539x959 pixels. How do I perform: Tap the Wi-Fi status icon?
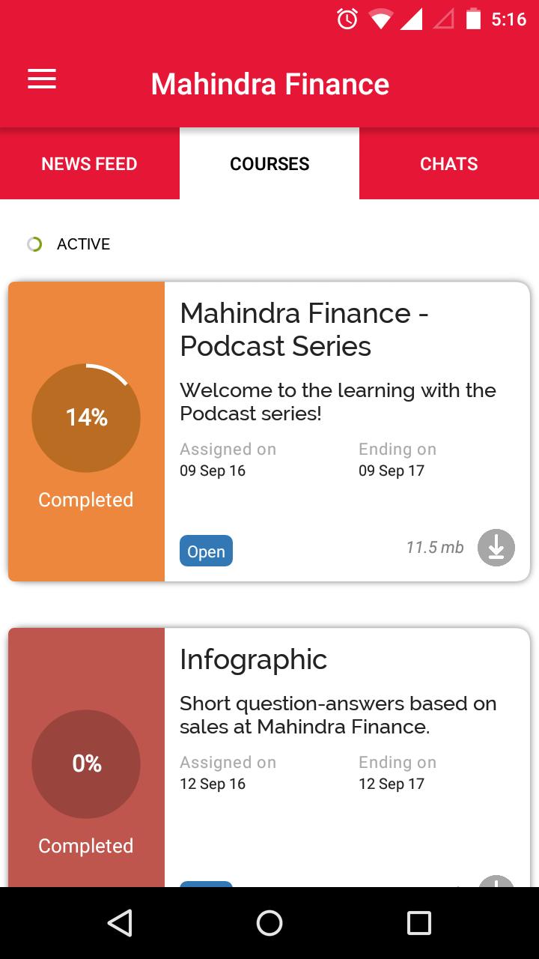click(x=380, y=19)
